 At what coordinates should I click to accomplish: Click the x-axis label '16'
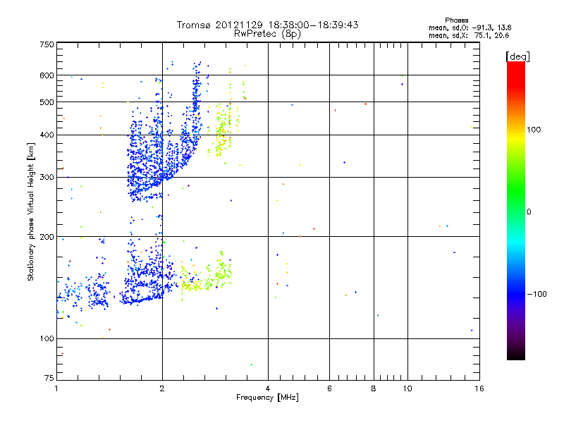point(479,388)
